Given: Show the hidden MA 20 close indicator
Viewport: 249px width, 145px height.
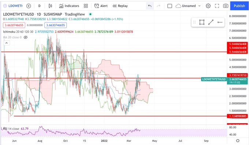Looking at the screenshot, I should (x=25, y=37).
